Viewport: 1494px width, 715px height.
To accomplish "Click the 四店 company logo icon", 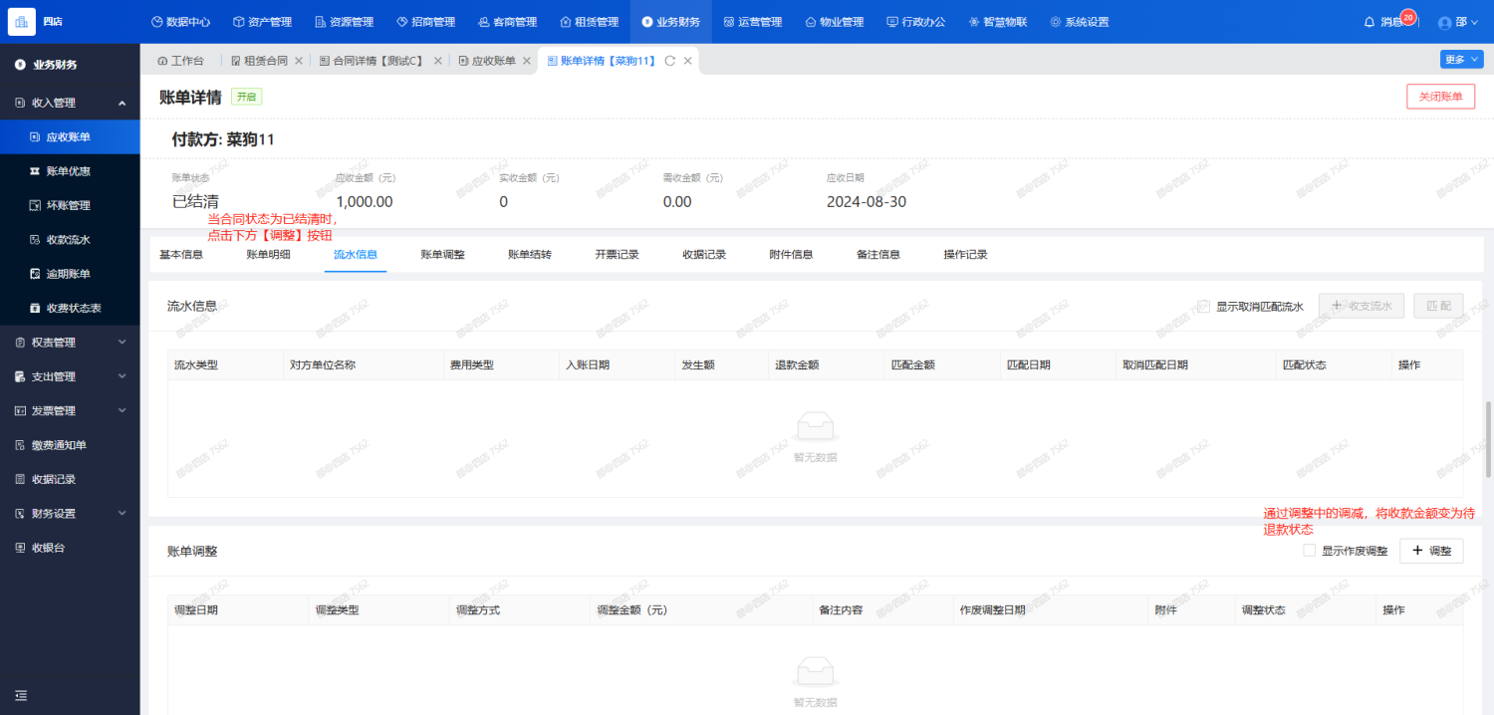I will pos(22,21).
